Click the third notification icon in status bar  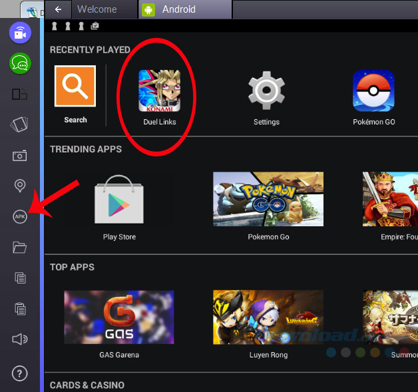click(81, 26)
